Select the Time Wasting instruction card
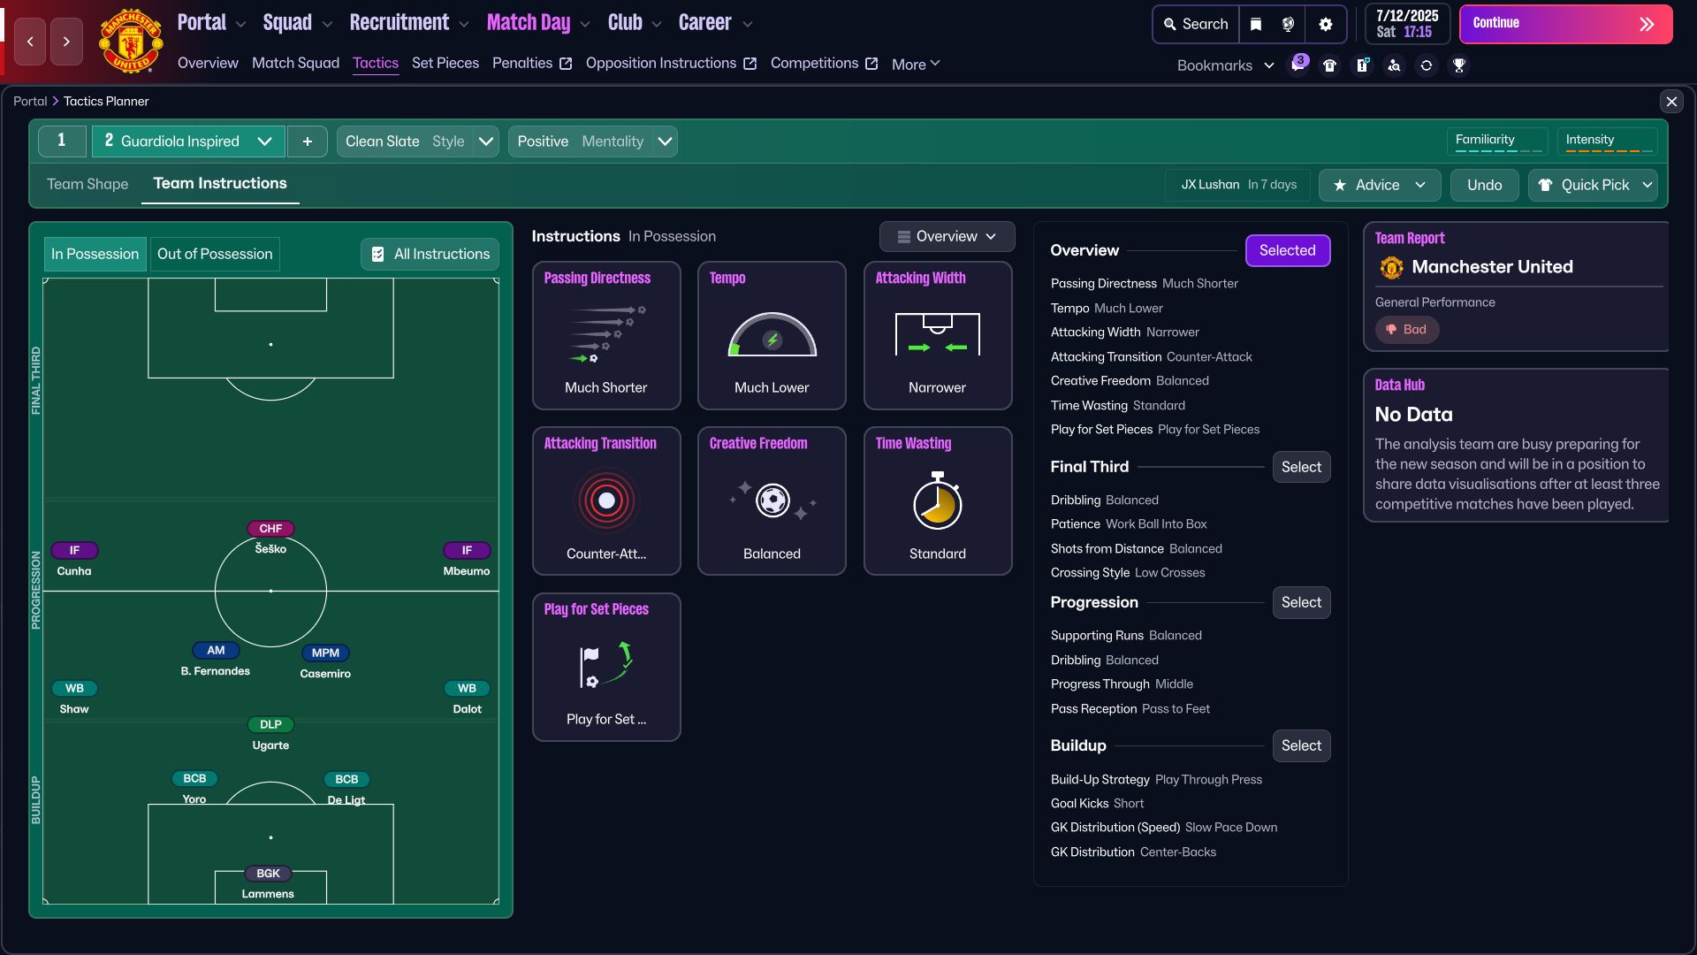The width and height of the screenshot is (1697, 955). [937, 500]
